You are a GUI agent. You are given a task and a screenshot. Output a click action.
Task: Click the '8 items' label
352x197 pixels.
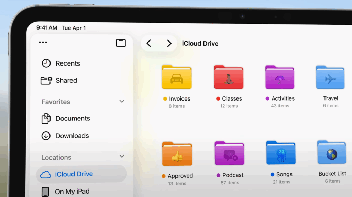tap(177, 106)
